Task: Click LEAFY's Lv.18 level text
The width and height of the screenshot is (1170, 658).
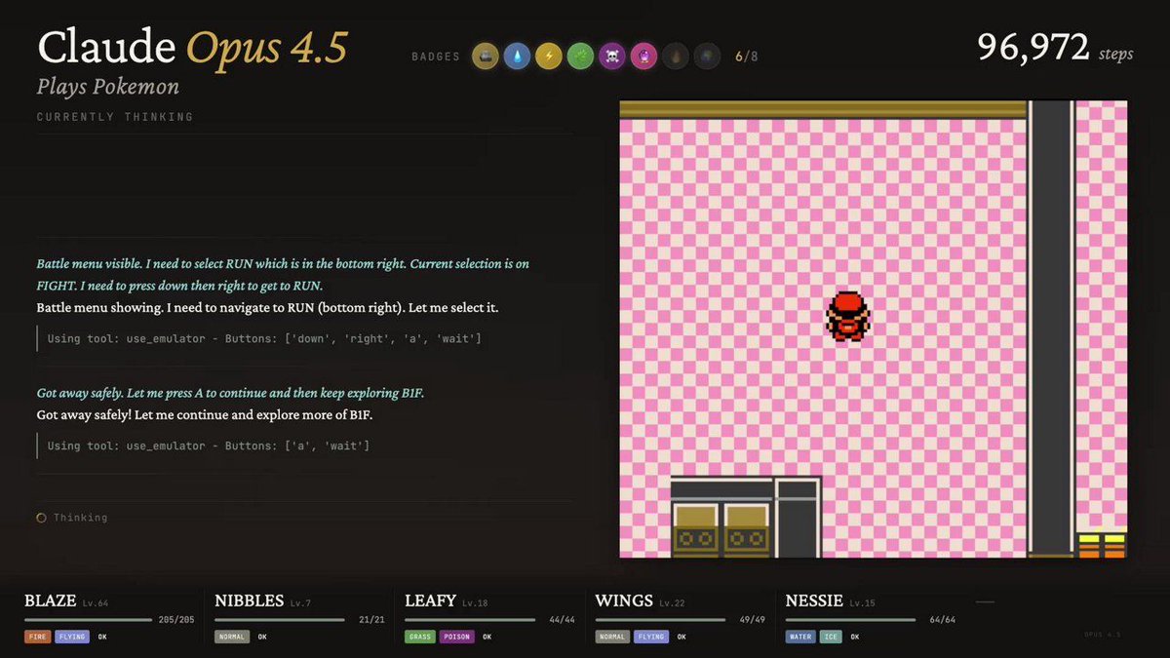Action: tap(476, 603)
